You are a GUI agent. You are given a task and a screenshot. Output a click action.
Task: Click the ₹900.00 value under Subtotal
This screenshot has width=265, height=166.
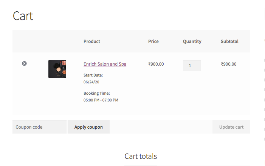[x=229, y=64]
